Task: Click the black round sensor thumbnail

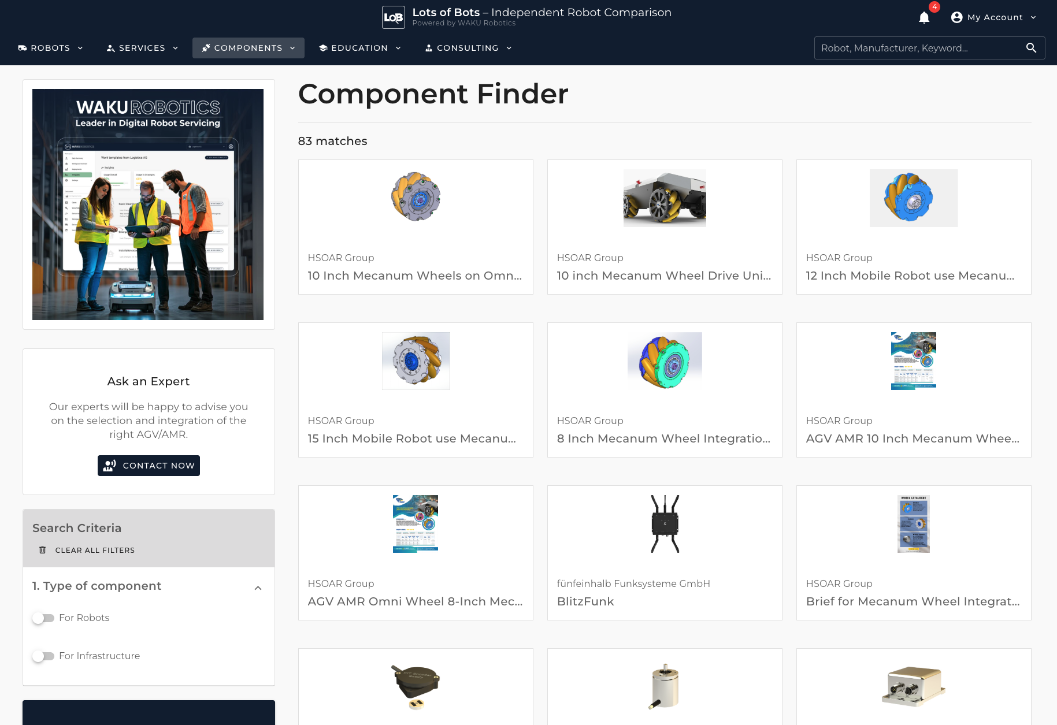Action: pos(416,687)
